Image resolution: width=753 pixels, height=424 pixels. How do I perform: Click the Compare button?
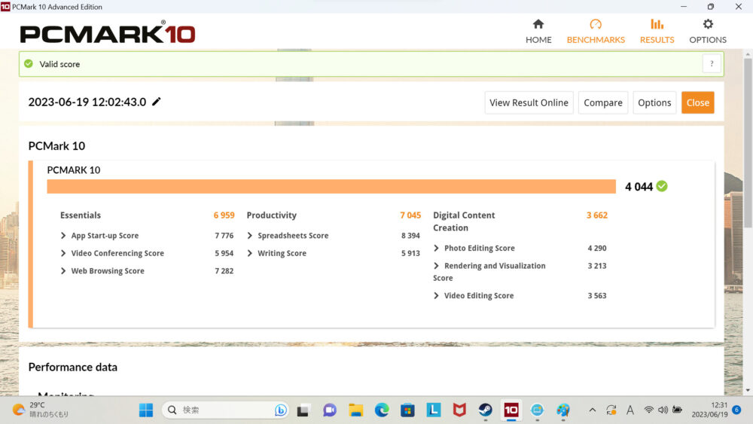(602, 102)
